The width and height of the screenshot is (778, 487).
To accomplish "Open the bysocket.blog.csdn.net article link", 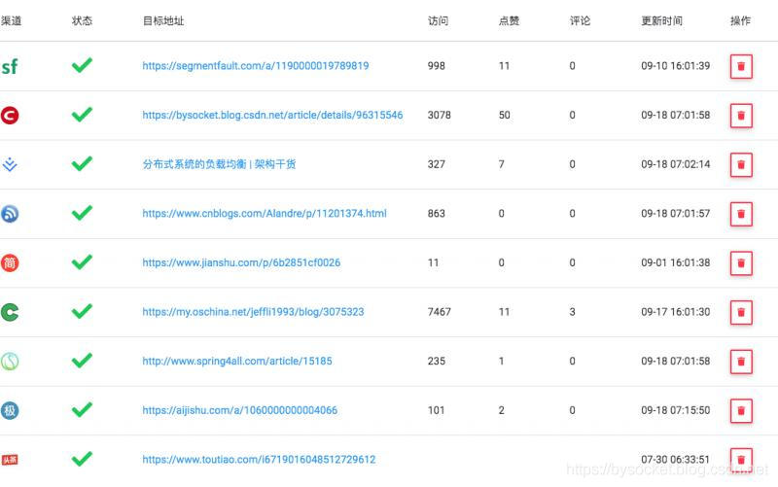I will 272,115.
